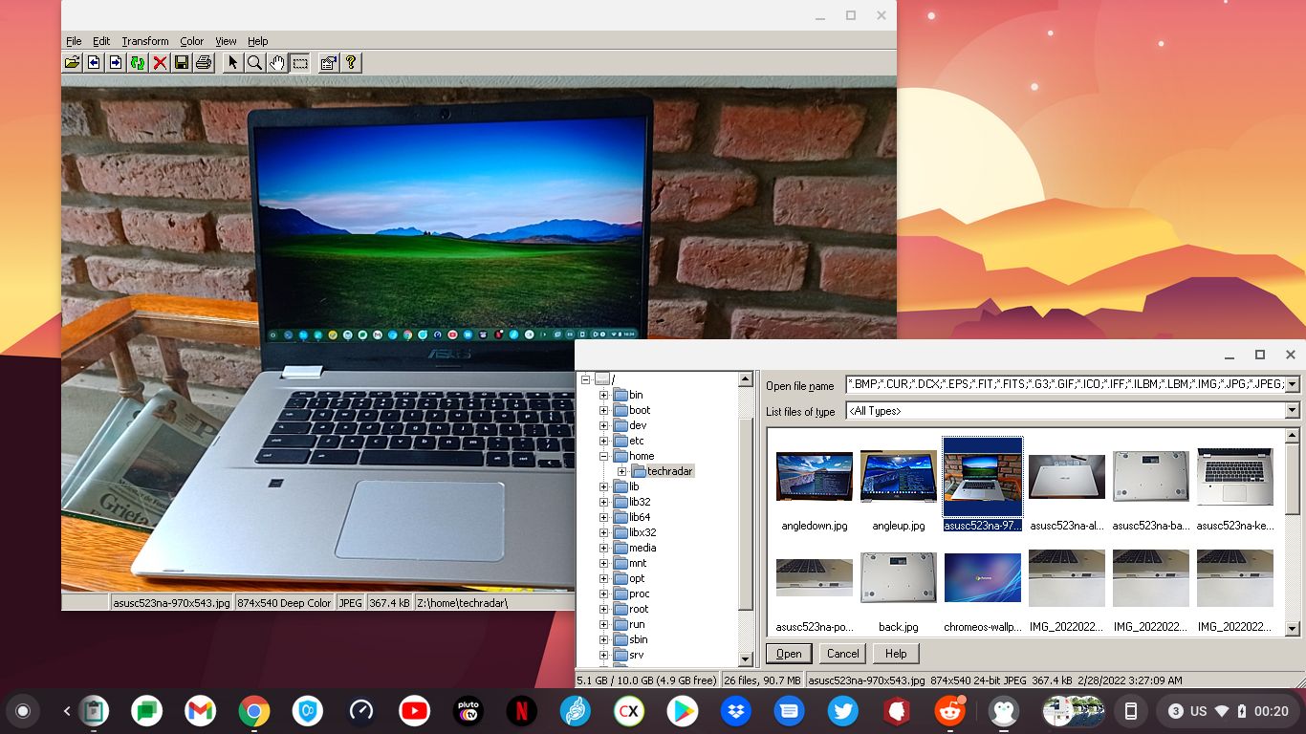This screenshot has width=1306, height=734.
Task: Open Netflix from the shelf
Action: pyautogui.click(x=521, y=711)
